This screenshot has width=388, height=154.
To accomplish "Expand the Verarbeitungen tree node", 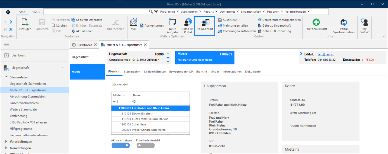I will pyautogui.click(x=7, y=141).
